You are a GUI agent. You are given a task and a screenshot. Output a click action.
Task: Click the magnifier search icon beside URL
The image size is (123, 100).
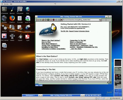coord(100,20)
